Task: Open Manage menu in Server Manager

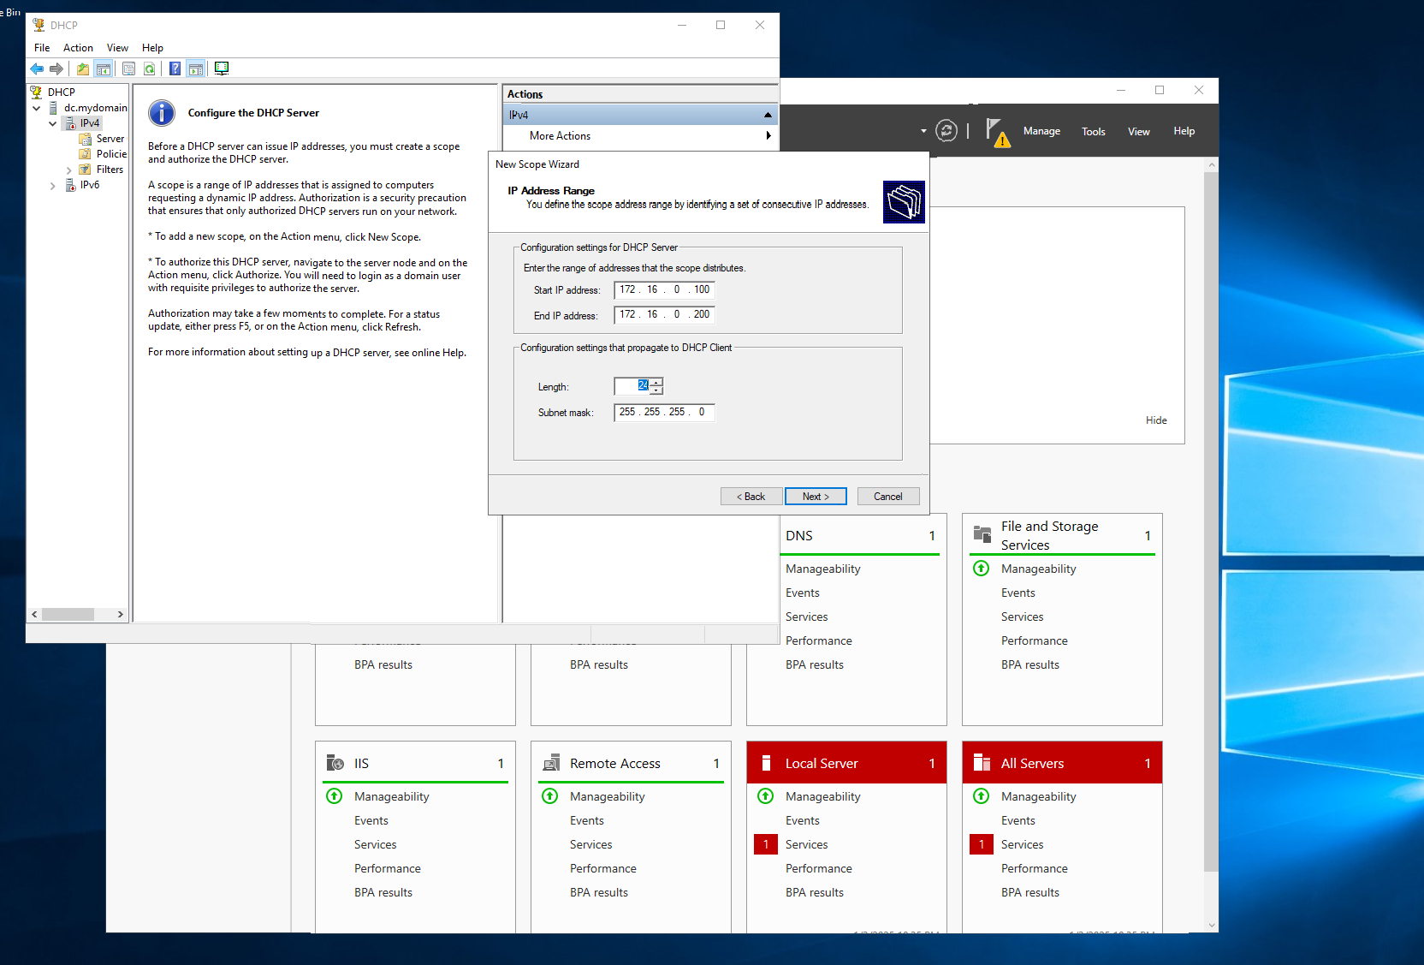Action: click(x=1041, y=131)
